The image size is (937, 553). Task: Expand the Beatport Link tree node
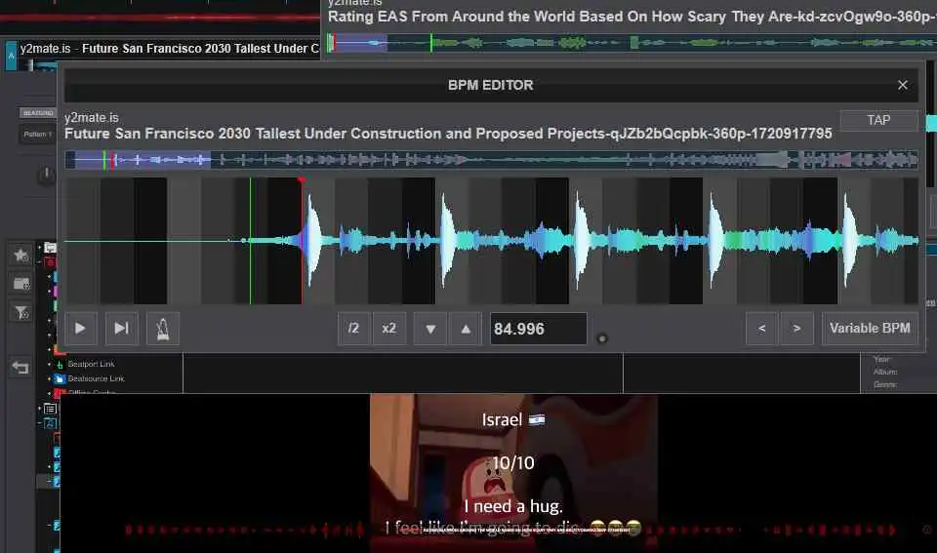point(49,364)
